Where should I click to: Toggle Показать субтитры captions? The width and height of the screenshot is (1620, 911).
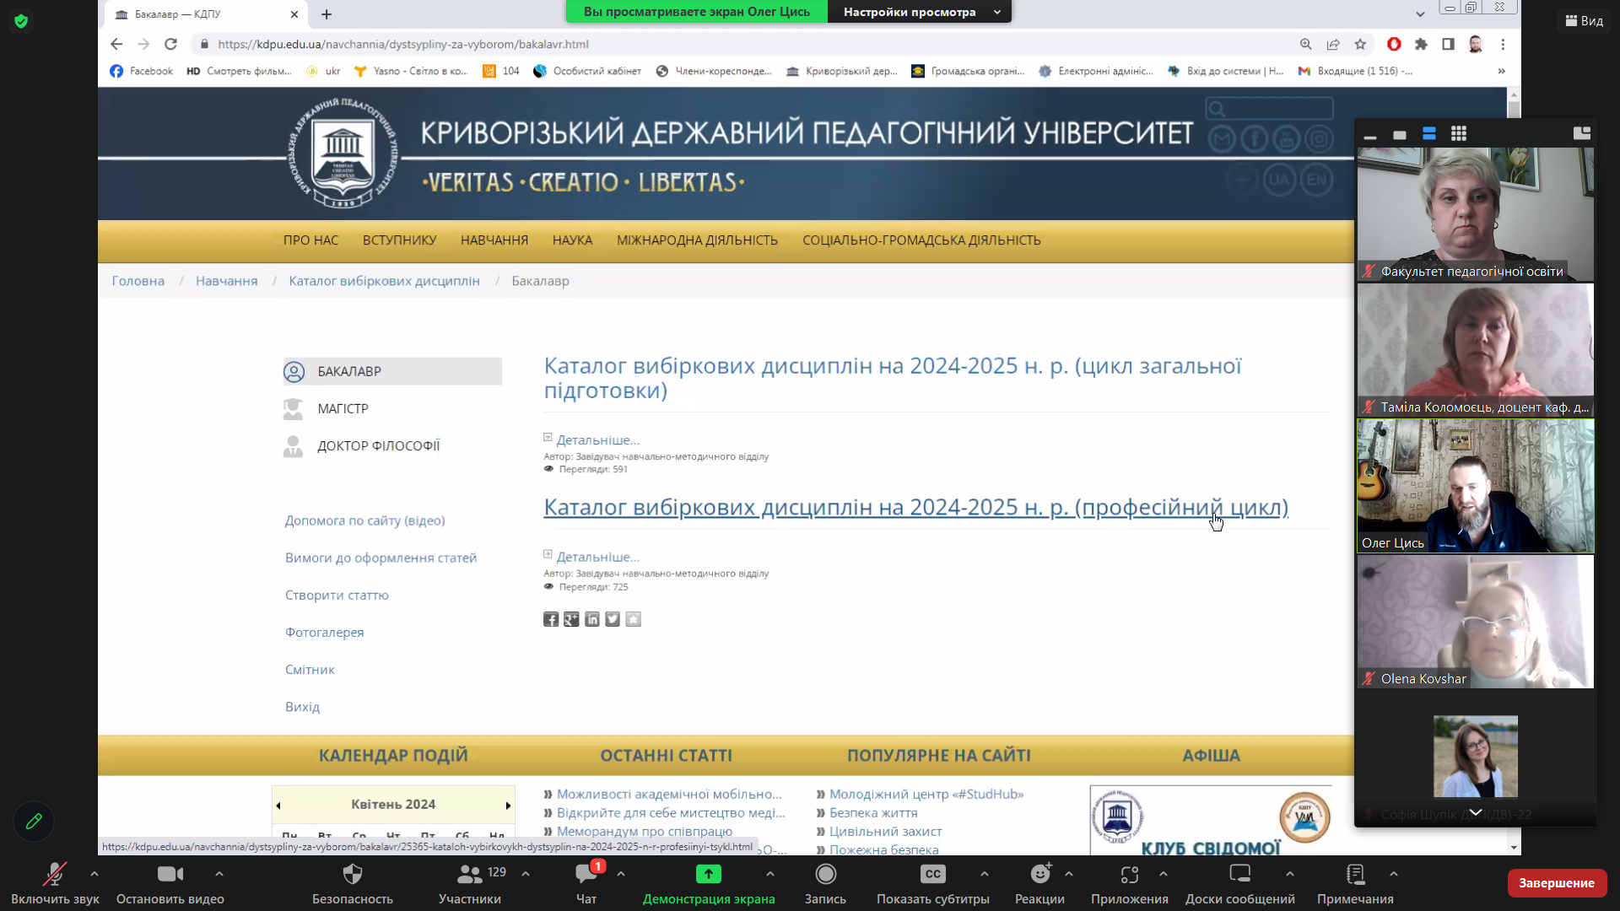pyautogui.click(x=932, y=883)
